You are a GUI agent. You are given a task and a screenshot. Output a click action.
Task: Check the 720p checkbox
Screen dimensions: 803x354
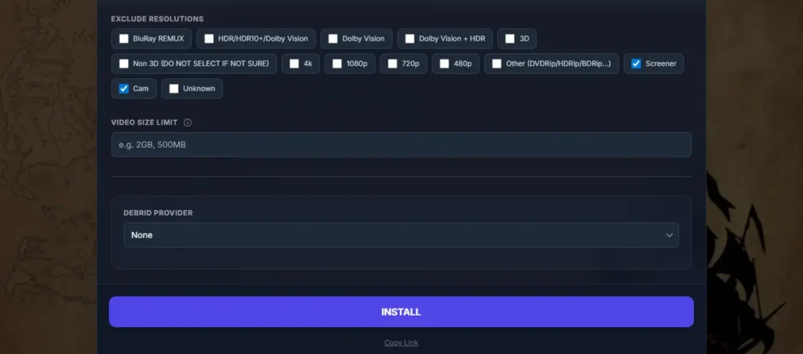393,63
